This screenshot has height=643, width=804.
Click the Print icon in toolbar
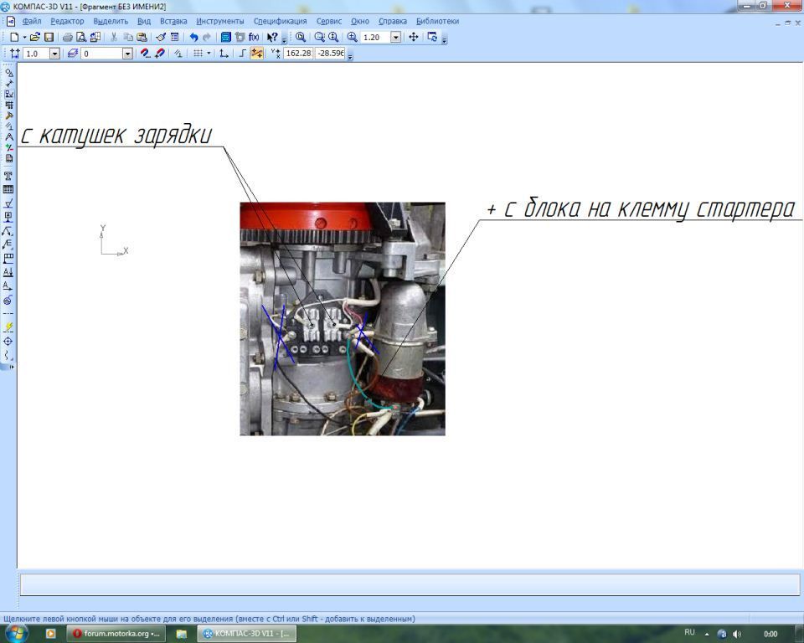[x=68, y=38]
